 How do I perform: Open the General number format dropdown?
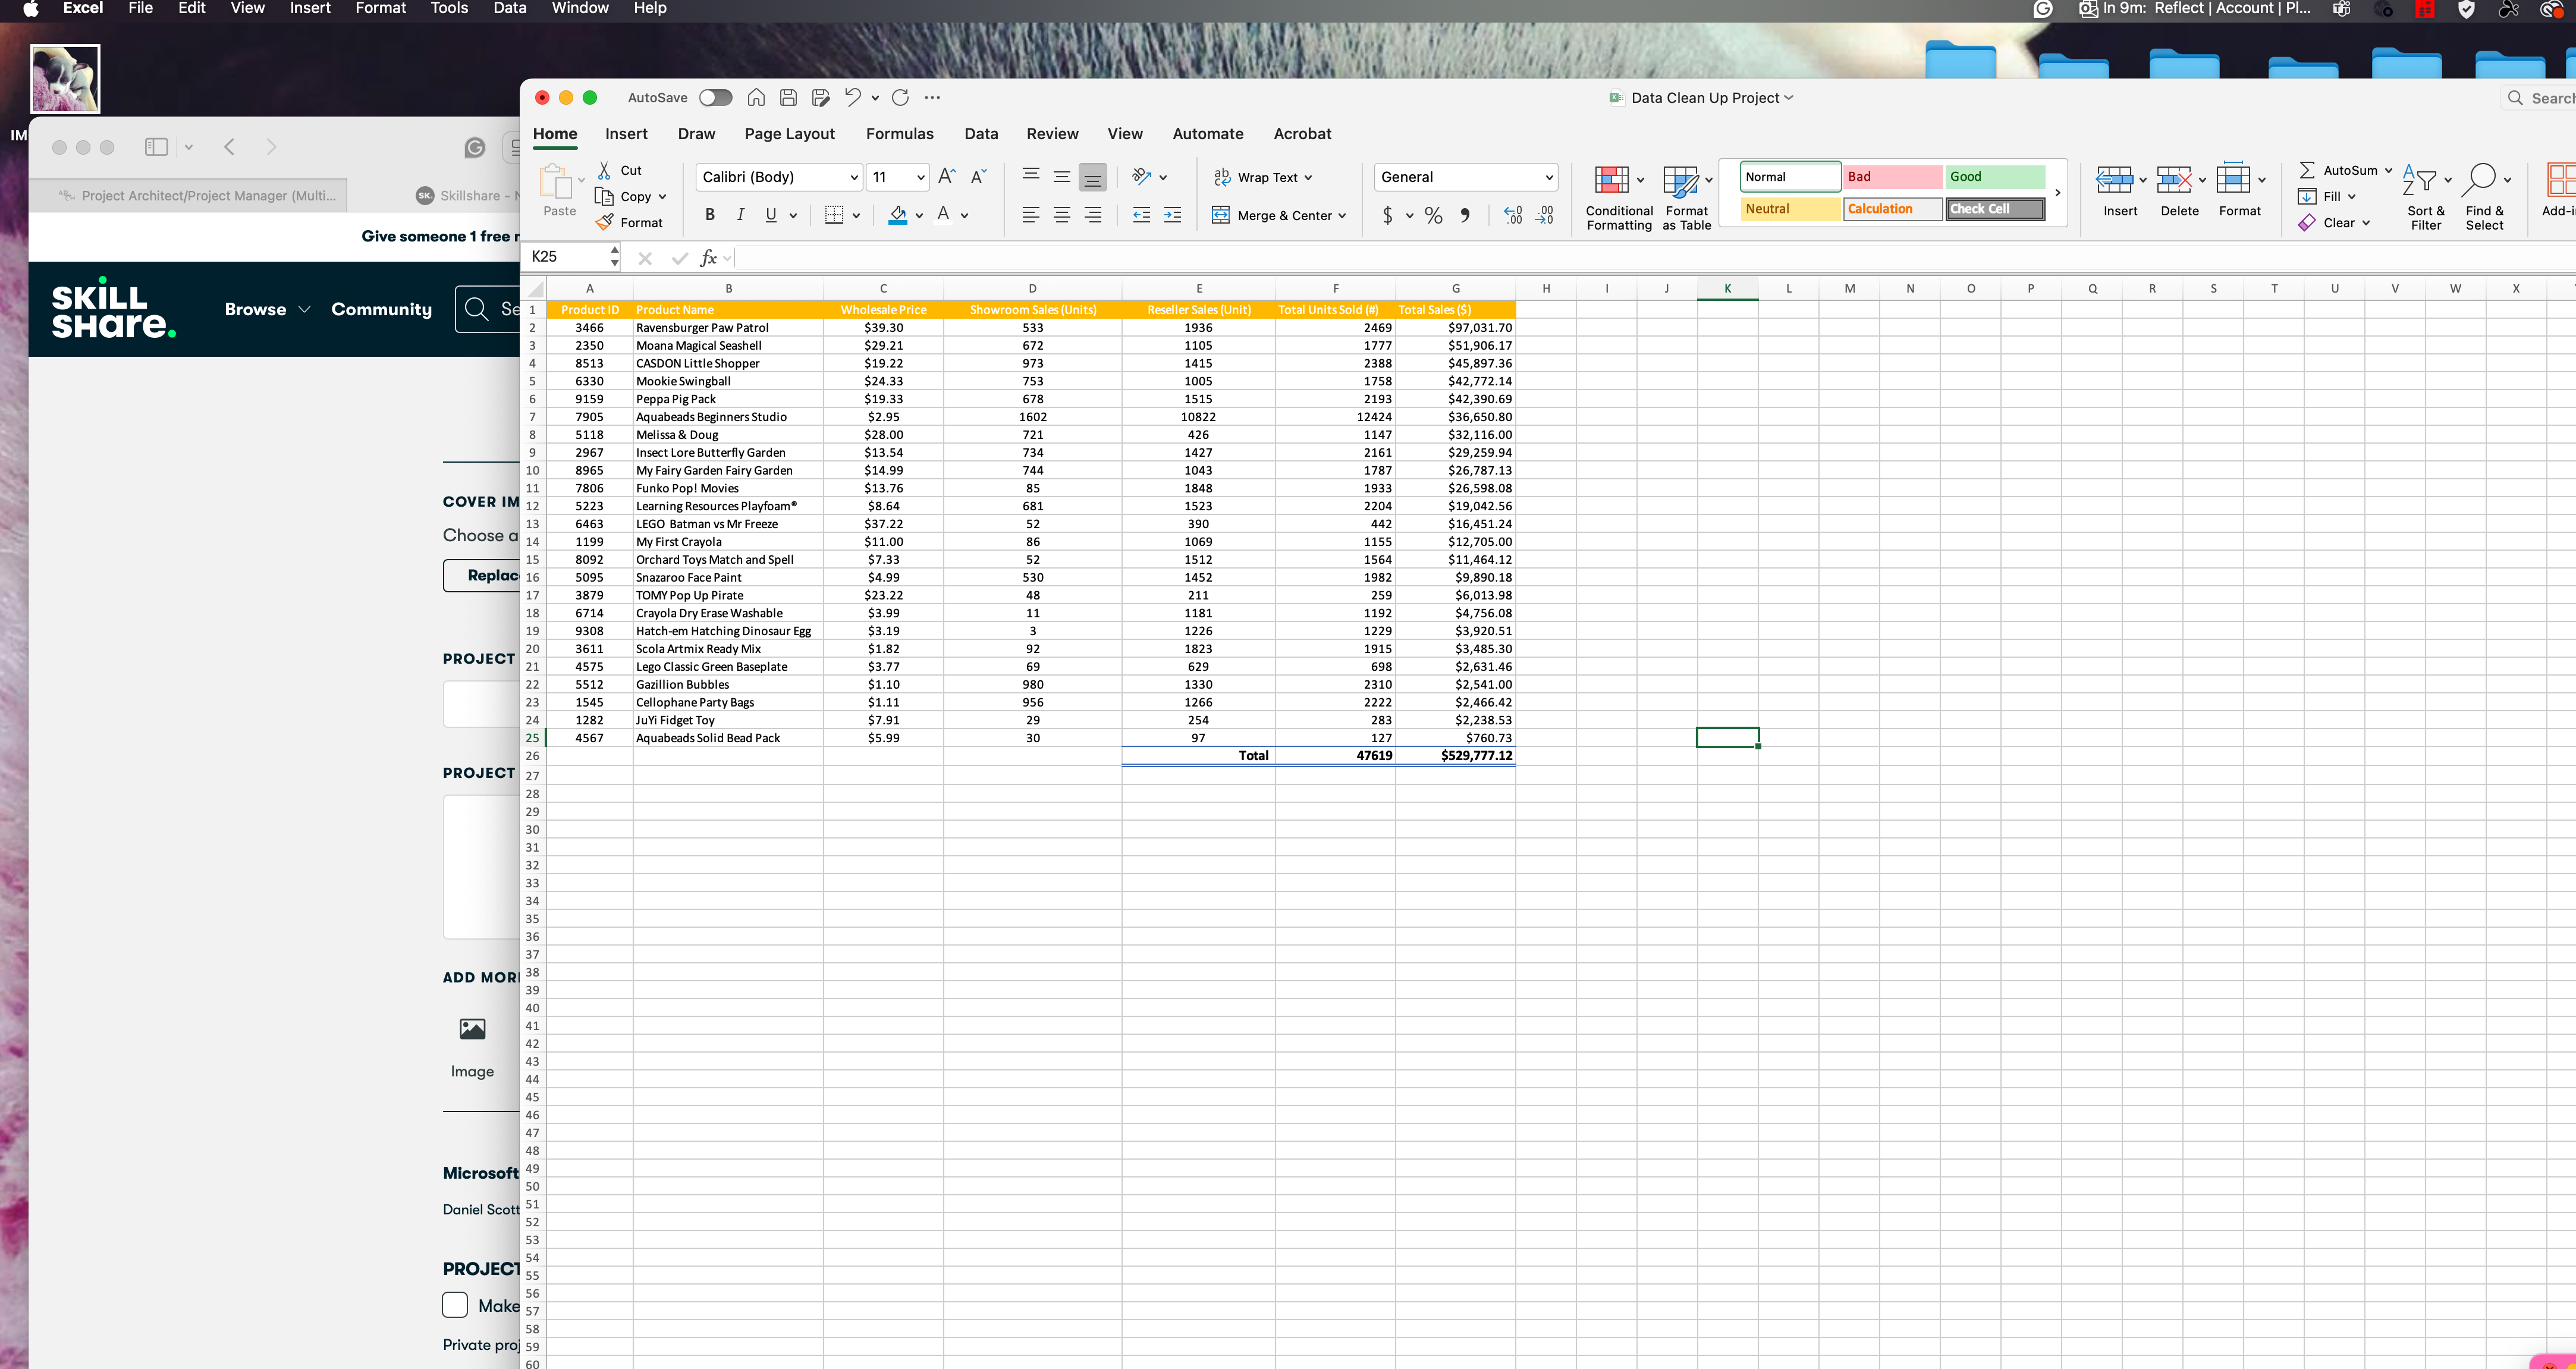(1549, 177)
